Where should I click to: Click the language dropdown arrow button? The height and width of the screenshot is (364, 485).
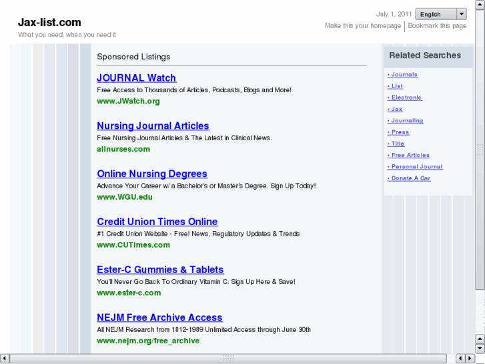pyautogui.click(x=462, y=14)
